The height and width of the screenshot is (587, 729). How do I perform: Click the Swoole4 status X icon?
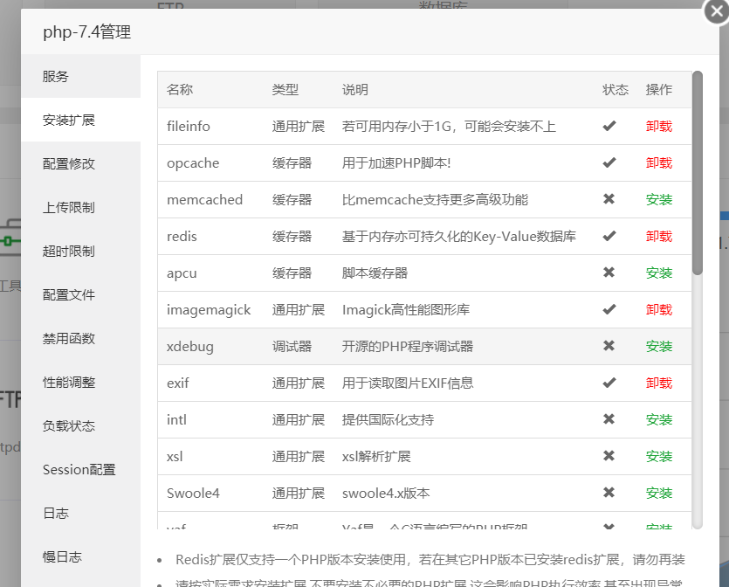point(609,493)
